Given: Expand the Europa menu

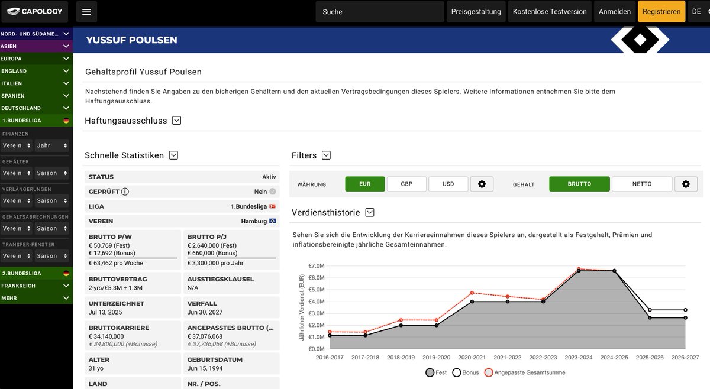Looking at the screenshot, I should [36, 59].
